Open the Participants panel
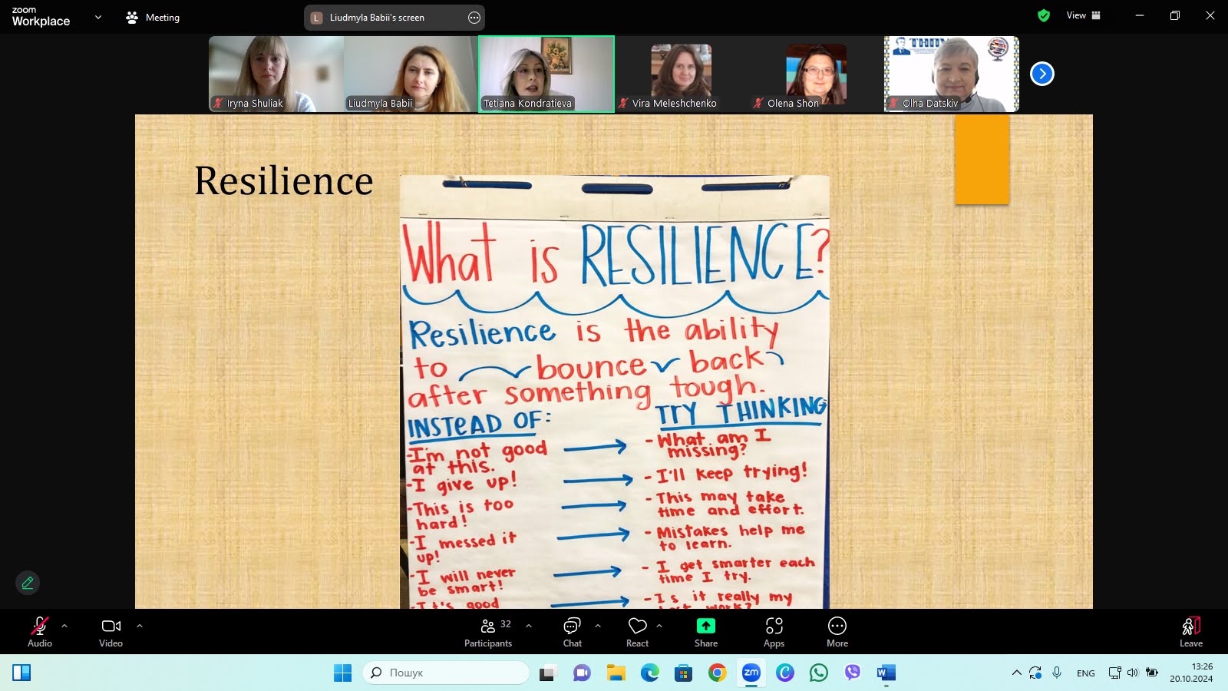This screenshot has width=1228, height=691. 488,632
